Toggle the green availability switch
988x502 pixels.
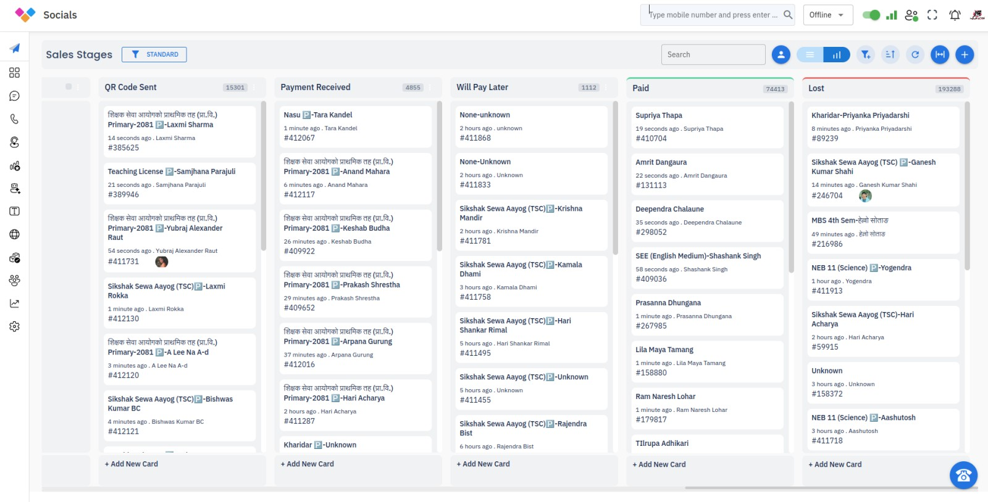pyautogui.click(x=871, y=15)
